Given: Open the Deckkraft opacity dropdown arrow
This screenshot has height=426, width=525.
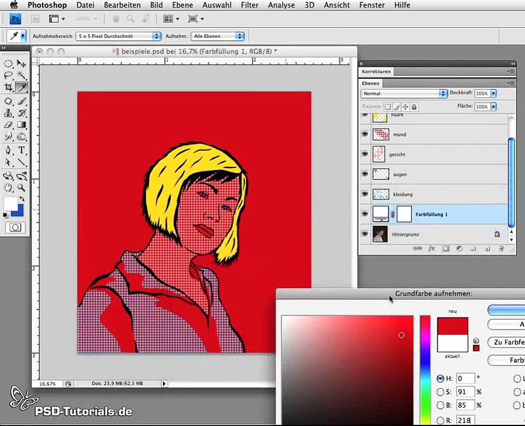Looking at the screenshot, I should [x=494, y=93].
